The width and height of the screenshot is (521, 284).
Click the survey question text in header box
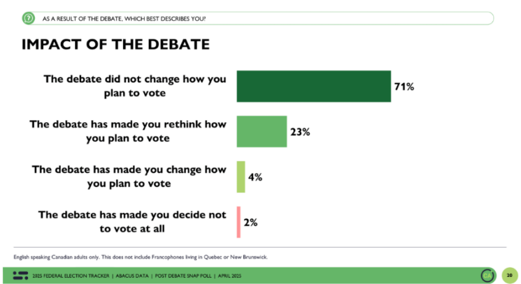tap(124, 19)
